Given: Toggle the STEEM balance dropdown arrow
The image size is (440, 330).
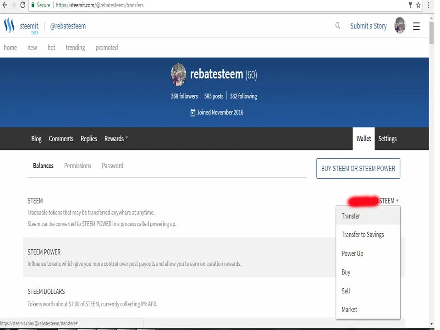Looking at the screenshot, I should [x=397, y=201].
